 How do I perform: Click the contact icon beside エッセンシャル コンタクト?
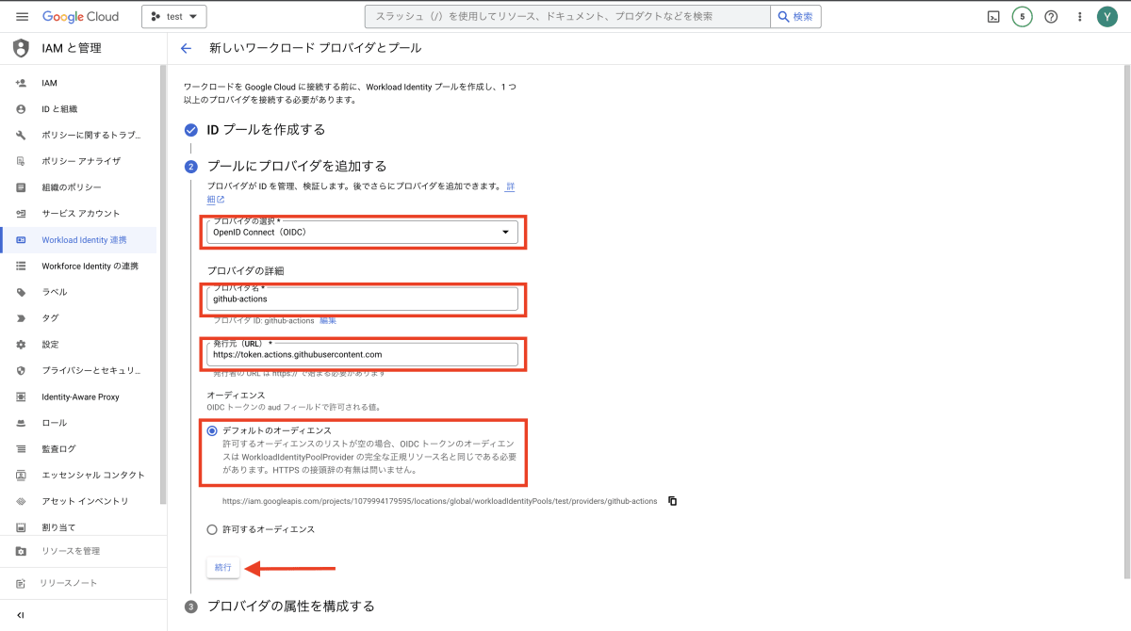[21, 475]
